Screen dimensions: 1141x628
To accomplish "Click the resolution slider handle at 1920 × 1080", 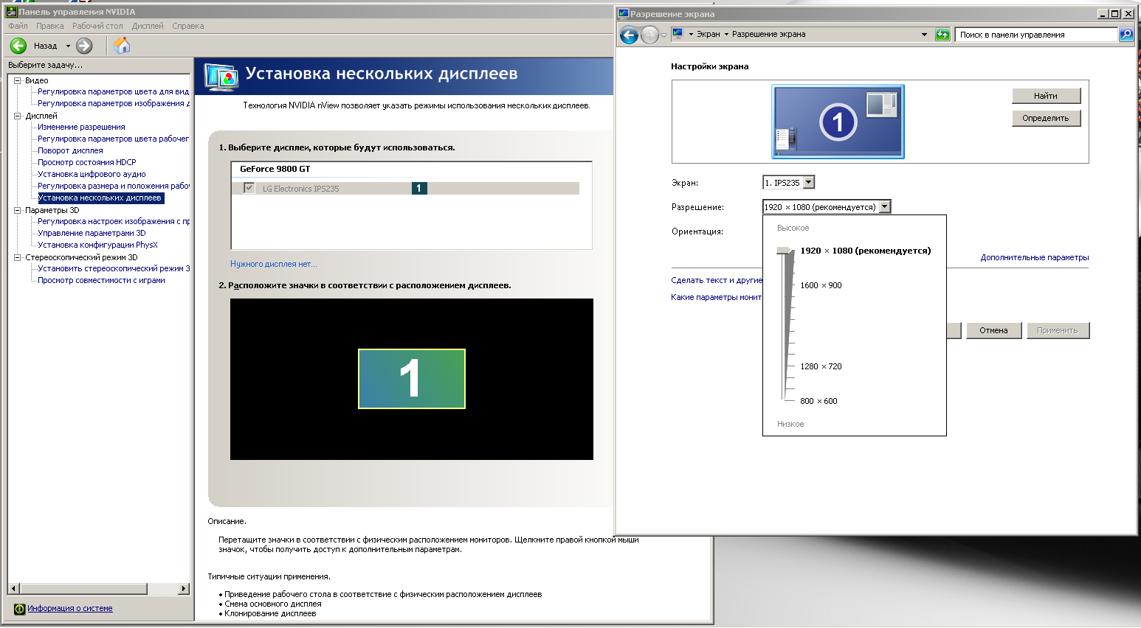I will point(785,251).
